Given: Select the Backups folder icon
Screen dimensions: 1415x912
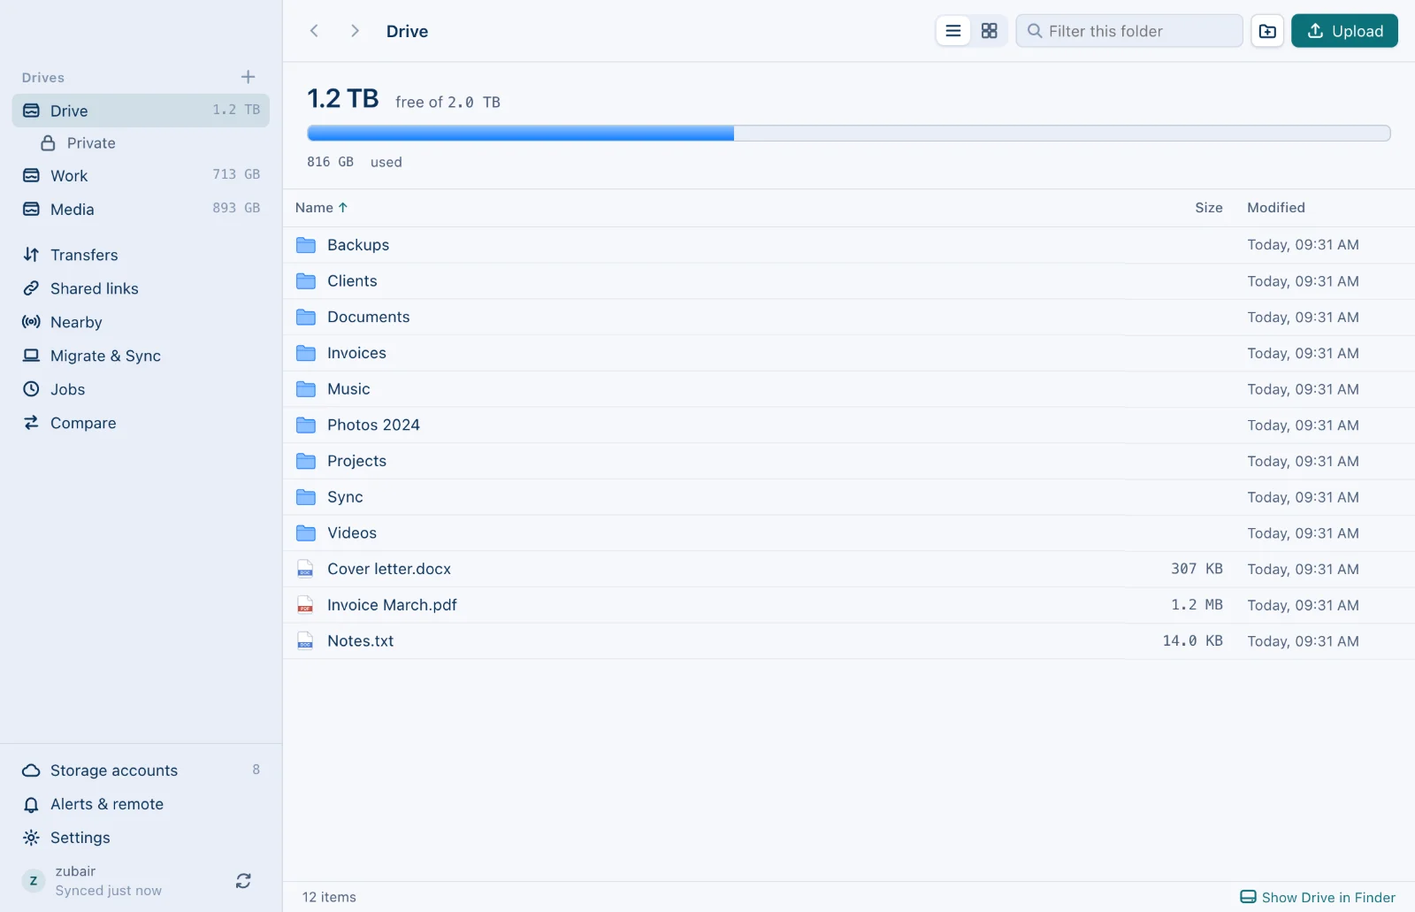Looking at the screenshot, I should click(x=306, y=245).
